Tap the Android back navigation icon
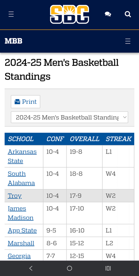The height and width of the screenshot is (276, 139). (x=31, y=268)
